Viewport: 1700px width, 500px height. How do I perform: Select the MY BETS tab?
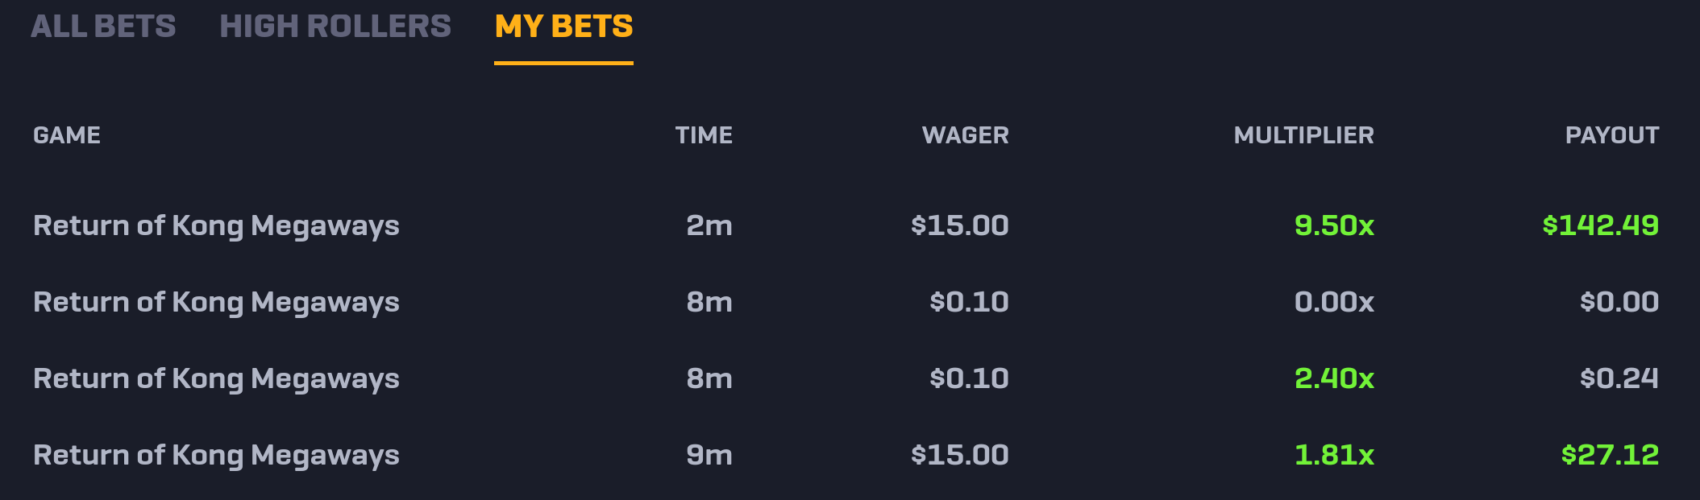pyautogui.click(x=563, y=27)
